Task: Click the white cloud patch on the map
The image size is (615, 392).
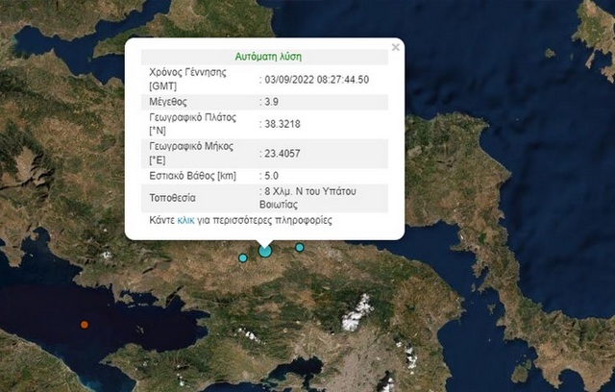Action: pyautogui.click(x=358, y=312)
